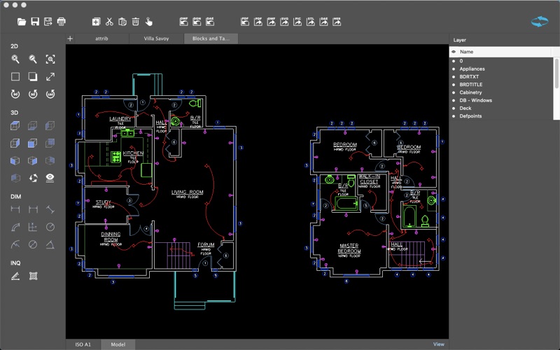This screenshot has width=560, height=350.
Task: Click the View link at bottom right
Action: pos(438,344)
